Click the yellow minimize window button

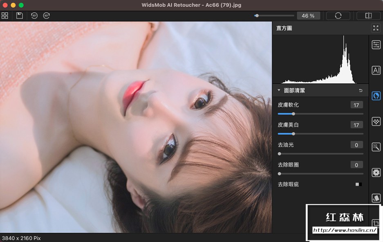tap(13, 5)
